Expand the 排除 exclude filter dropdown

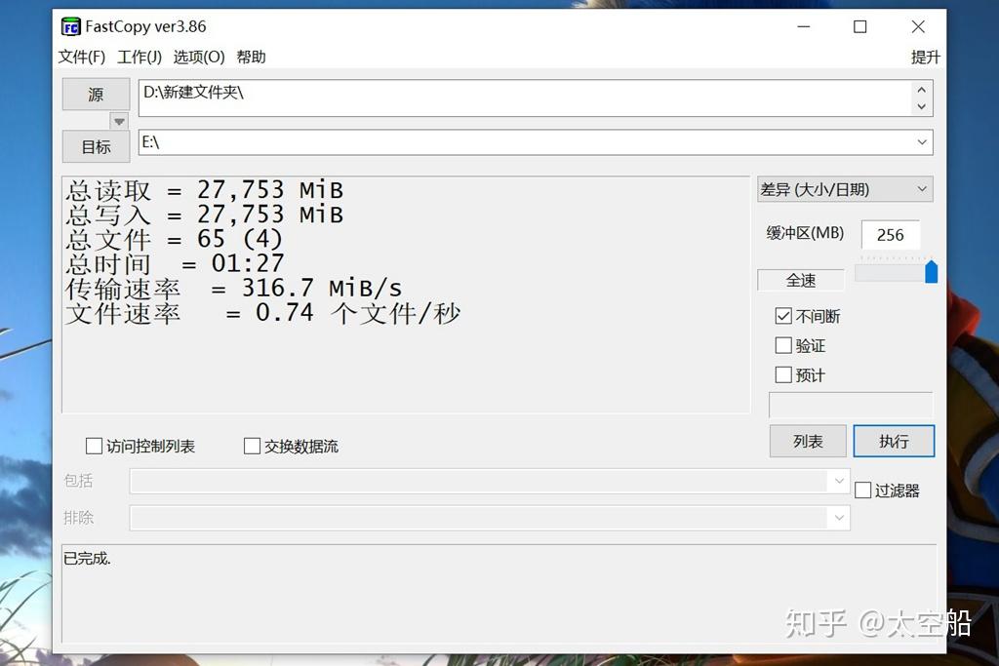pyautogui.click(x=839, y=518)
